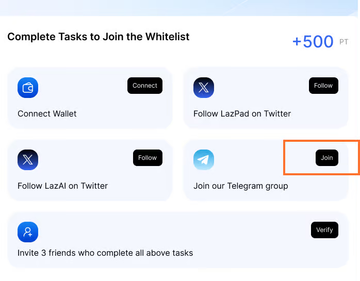Click the +500 points reward value
360x281 pixels.
click(x=313, y=41)
